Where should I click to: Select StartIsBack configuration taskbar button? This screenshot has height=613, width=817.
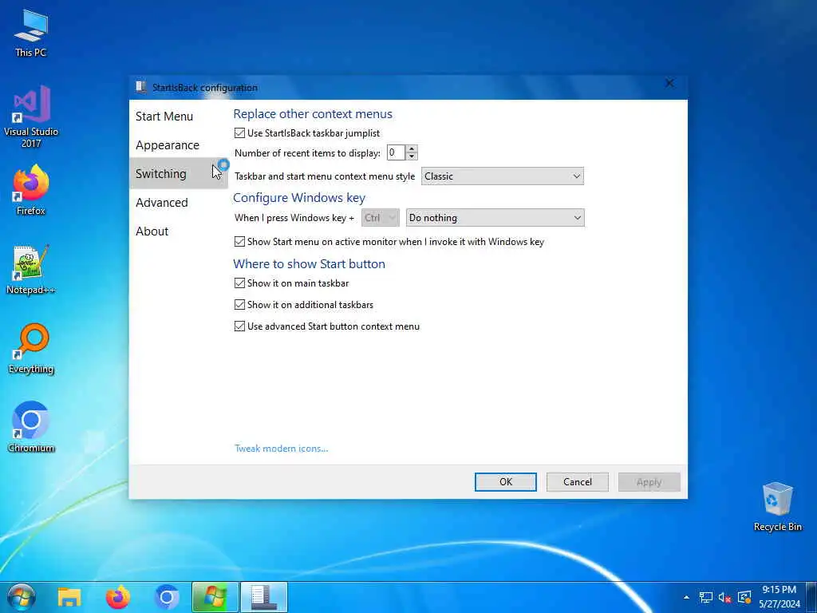pyautogui.click(x=263, y=597)
